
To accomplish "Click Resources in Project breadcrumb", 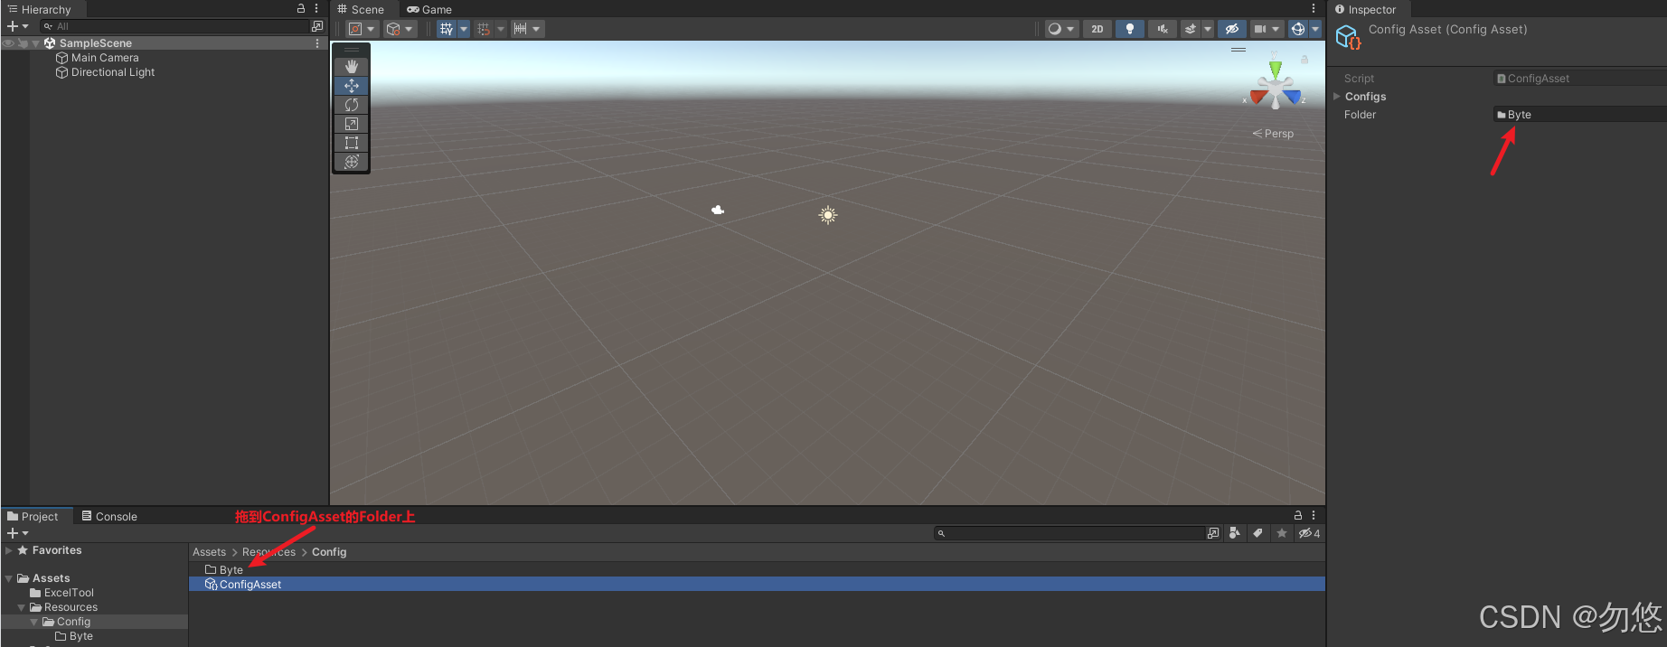I will [268, 552].
